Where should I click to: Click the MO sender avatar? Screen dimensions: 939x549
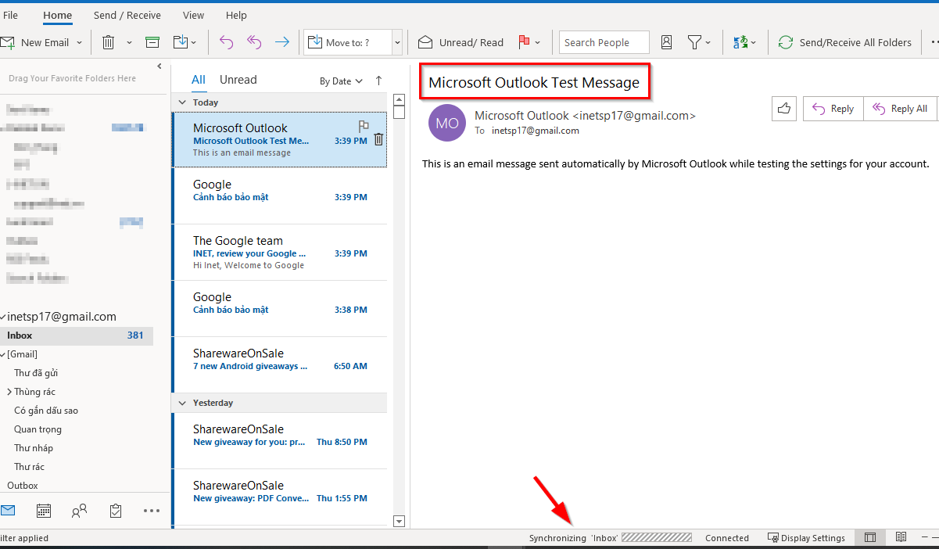pos(447,123)
